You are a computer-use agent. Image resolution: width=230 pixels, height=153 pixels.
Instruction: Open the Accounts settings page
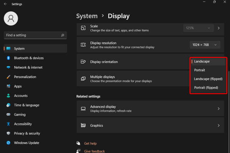(35, 96)
